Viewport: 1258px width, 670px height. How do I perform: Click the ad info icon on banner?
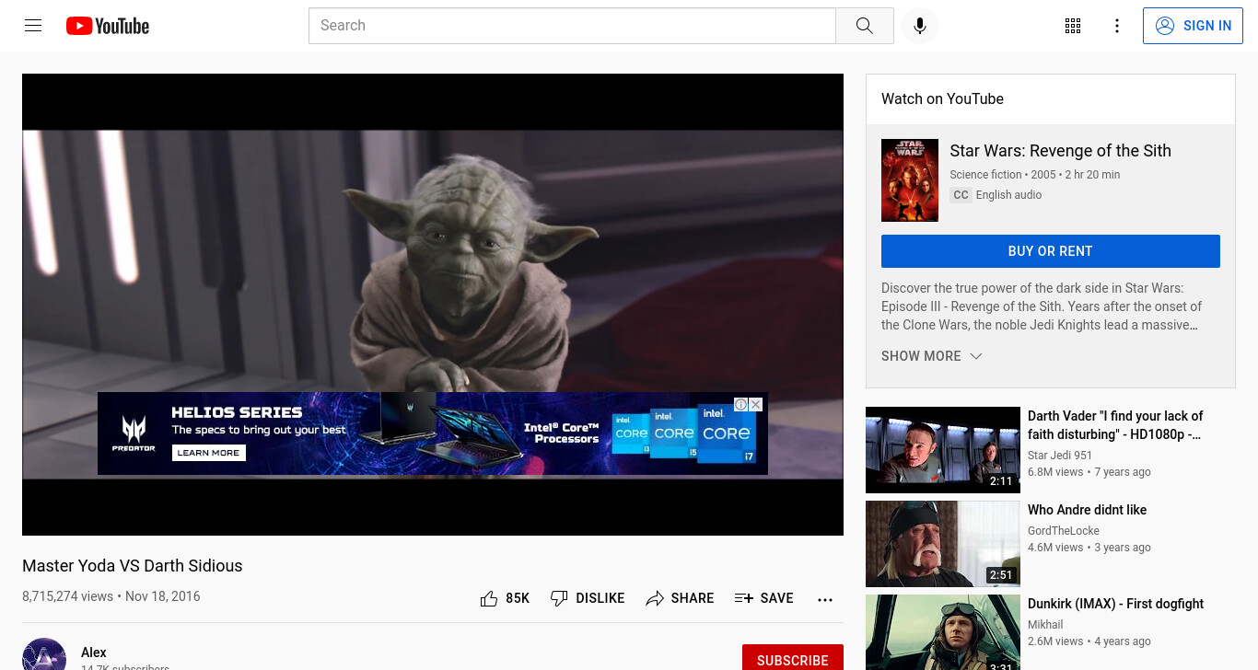pos(740,404)
